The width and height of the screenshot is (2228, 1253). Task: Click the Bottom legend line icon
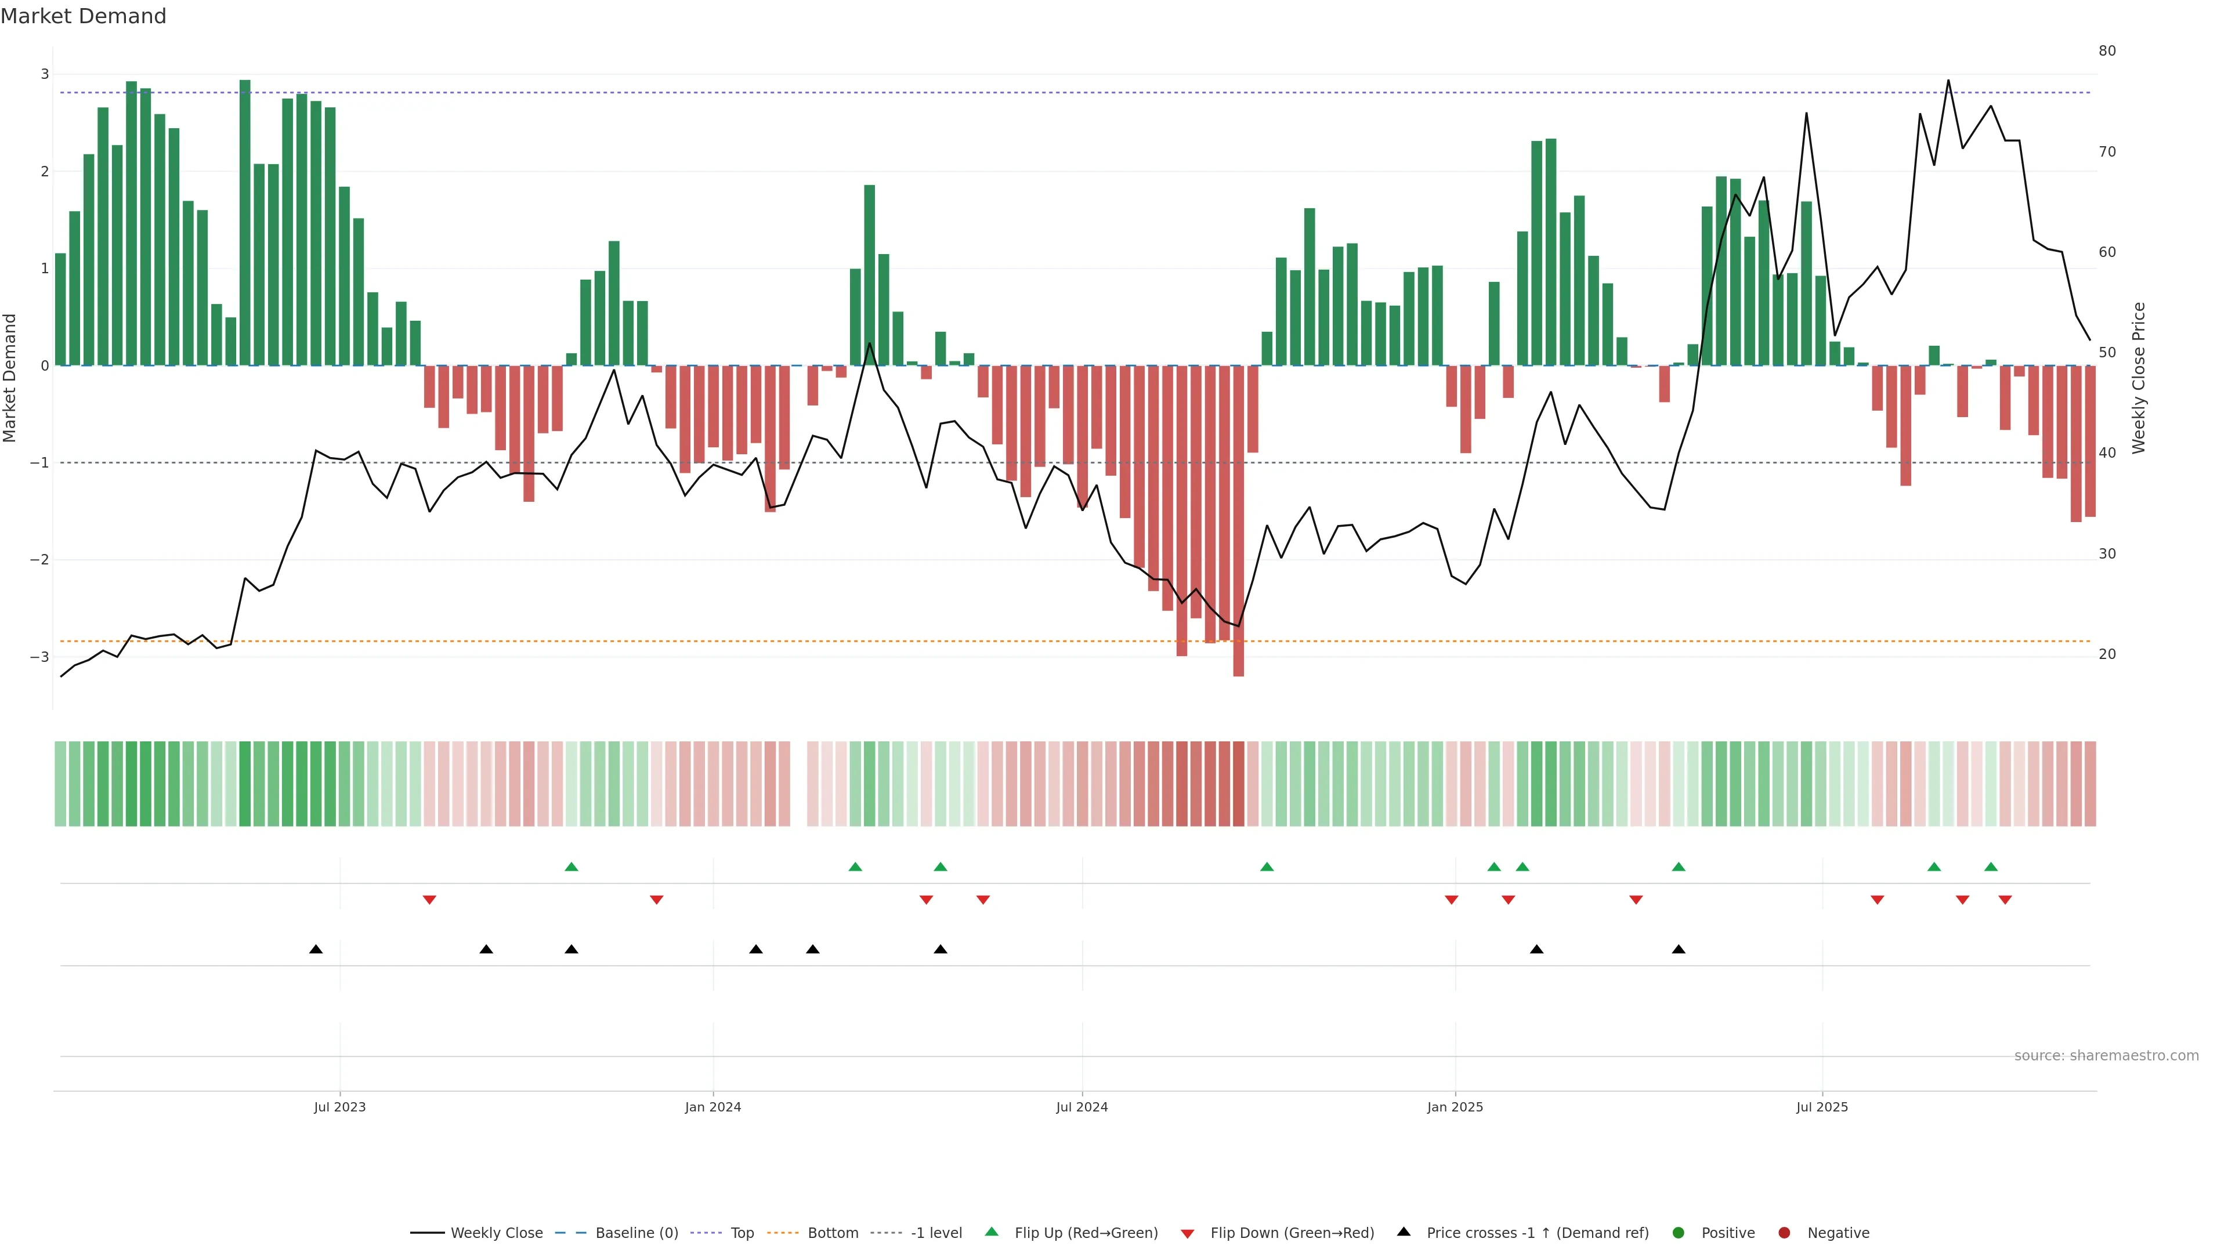click(783, 1233)
